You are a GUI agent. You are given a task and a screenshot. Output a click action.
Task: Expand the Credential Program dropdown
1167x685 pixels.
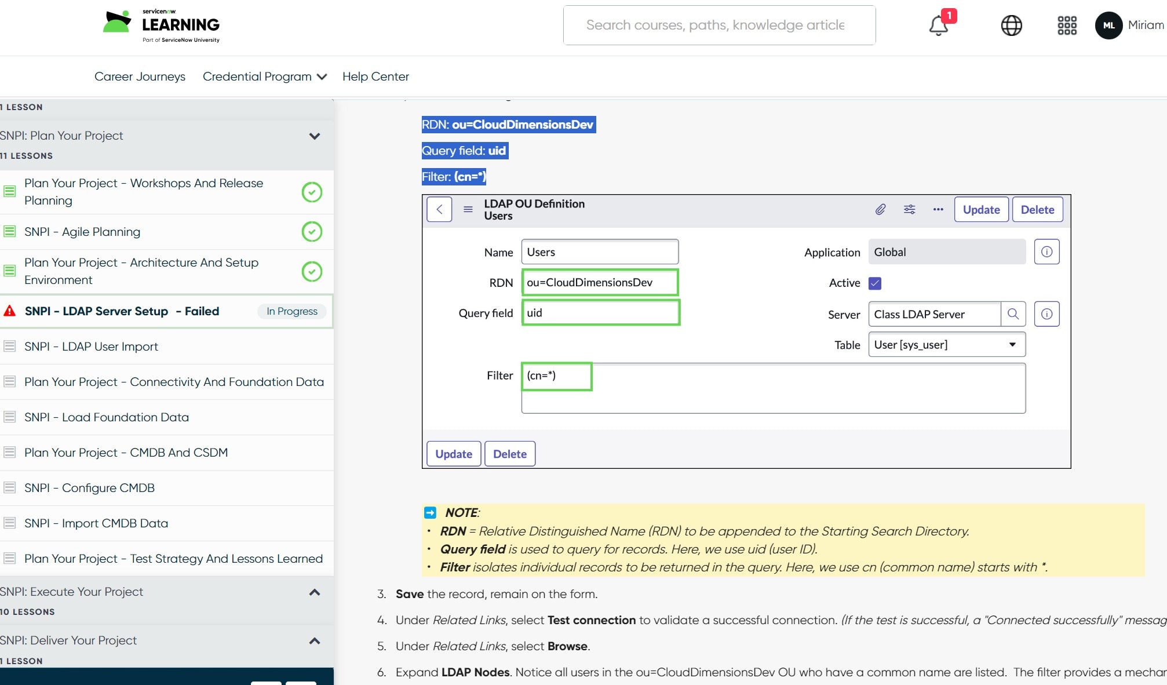click(264, 76)
